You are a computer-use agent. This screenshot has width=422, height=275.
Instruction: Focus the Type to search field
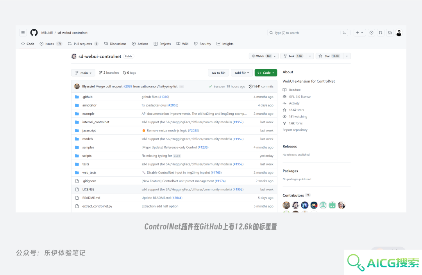(x=308, y=33)
